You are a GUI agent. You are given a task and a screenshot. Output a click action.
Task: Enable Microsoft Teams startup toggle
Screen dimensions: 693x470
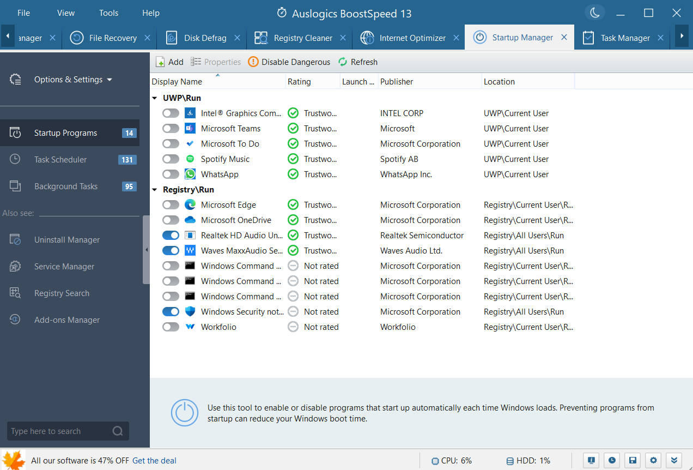click(x=171, y=129)
